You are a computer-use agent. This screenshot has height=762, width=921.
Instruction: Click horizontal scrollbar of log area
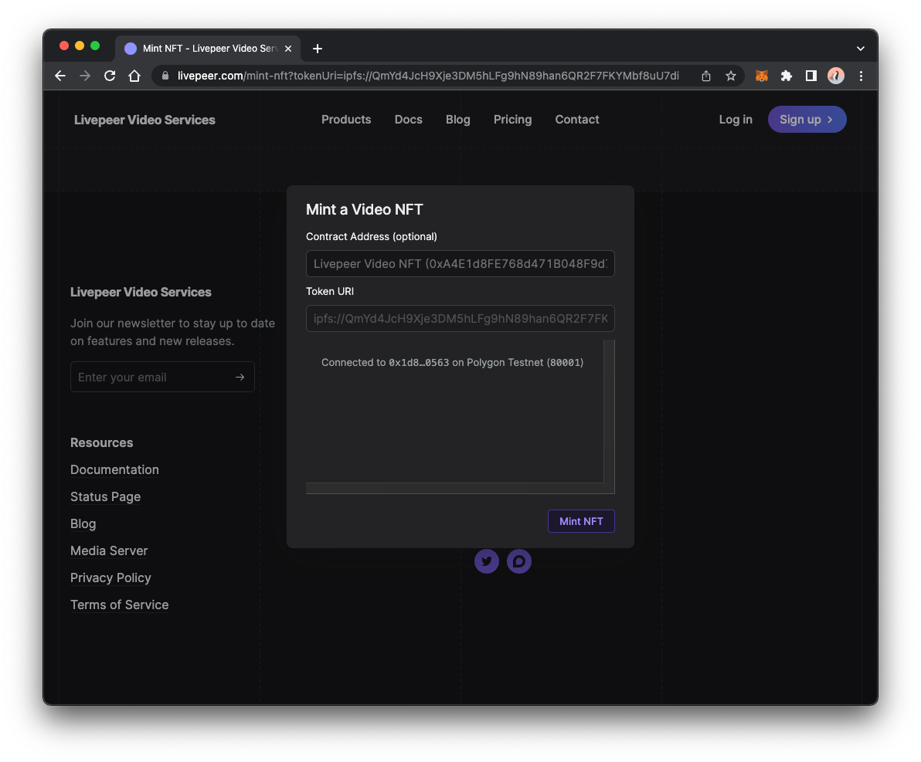pyautogui.click(x=454, y=489)
